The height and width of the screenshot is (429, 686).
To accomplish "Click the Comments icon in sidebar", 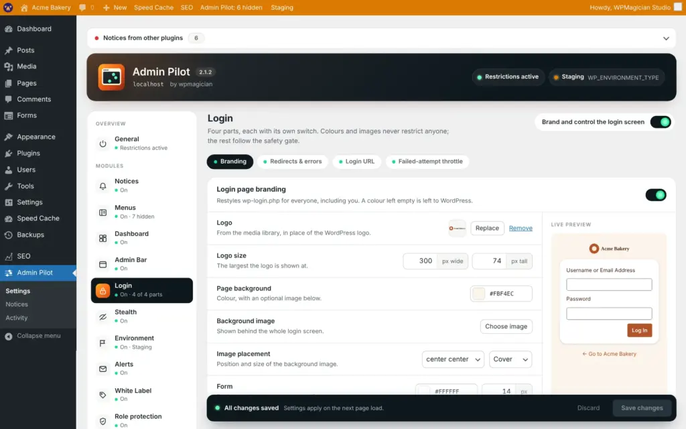I will (9, 99).
